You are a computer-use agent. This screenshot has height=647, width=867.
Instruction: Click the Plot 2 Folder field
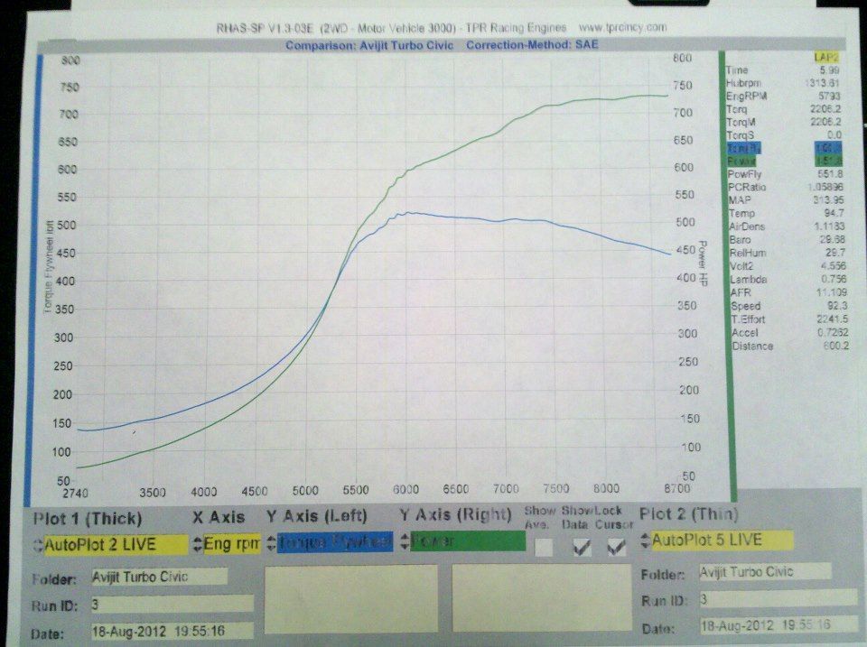coord(764,572)
